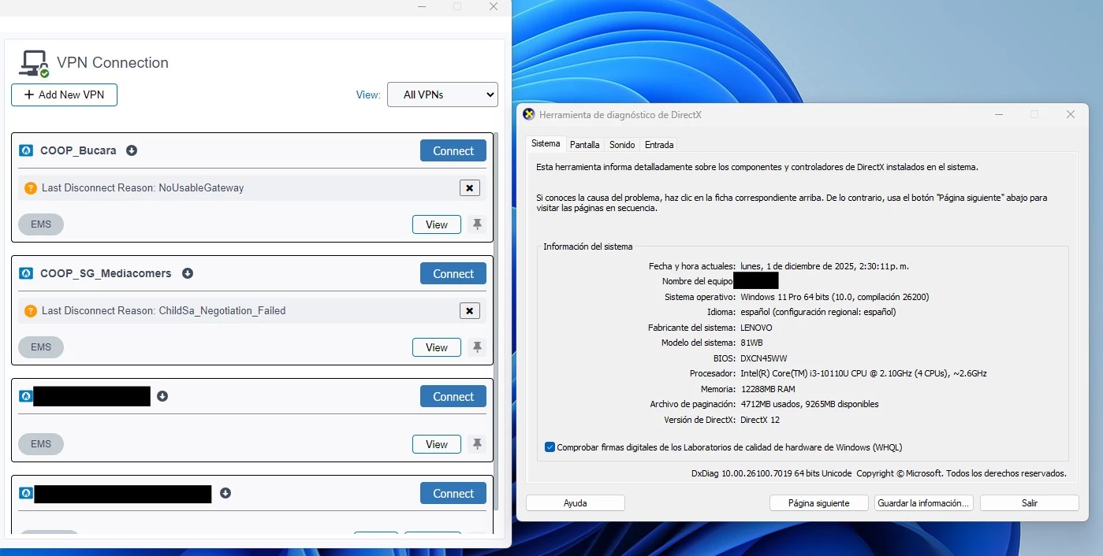Click the Intel Core i3-10110U processor value

pyautogui.click(x=863, y=373)
